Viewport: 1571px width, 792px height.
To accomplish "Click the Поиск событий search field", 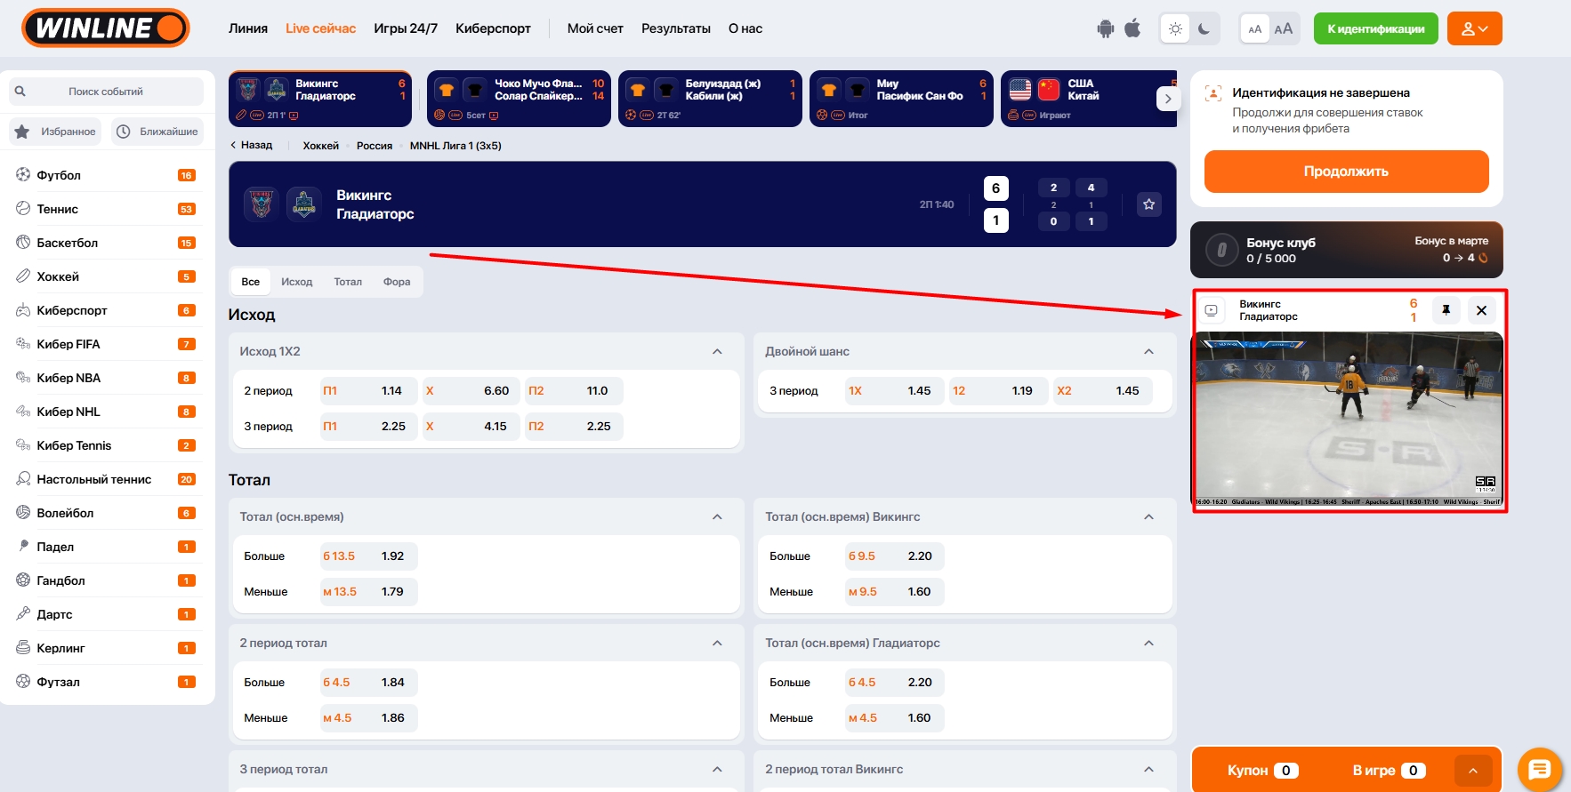I will click(106, 92).
